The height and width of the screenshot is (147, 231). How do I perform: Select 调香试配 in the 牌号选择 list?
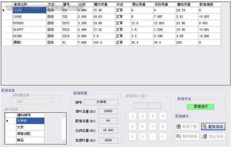point(30,134)
